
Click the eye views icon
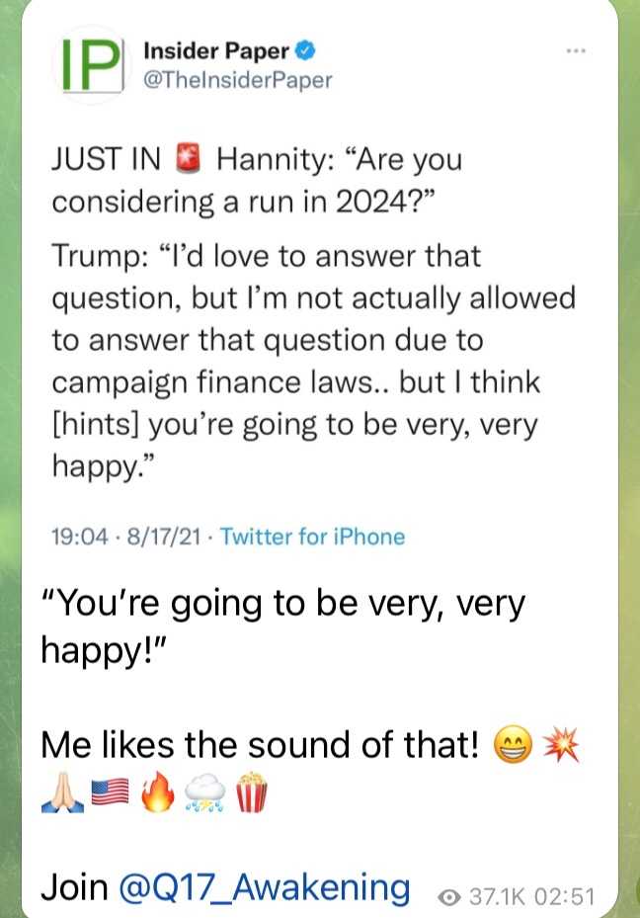(x=451, y=897)
